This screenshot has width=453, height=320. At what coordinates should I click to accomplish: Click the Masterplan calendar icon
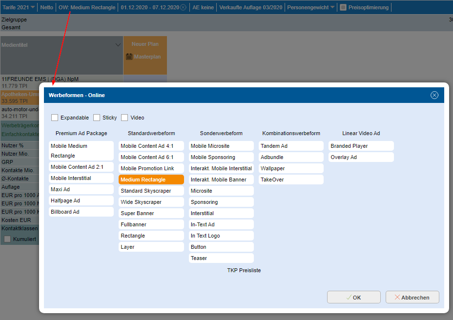point(129,57)
